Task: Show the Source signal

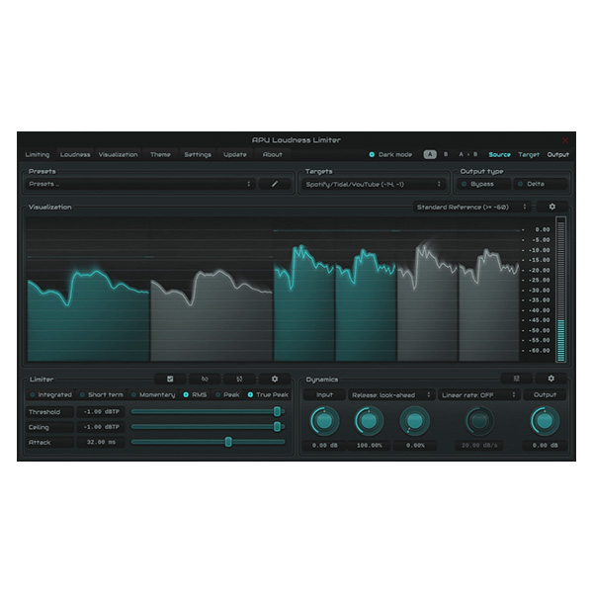Action: point(499,155)
